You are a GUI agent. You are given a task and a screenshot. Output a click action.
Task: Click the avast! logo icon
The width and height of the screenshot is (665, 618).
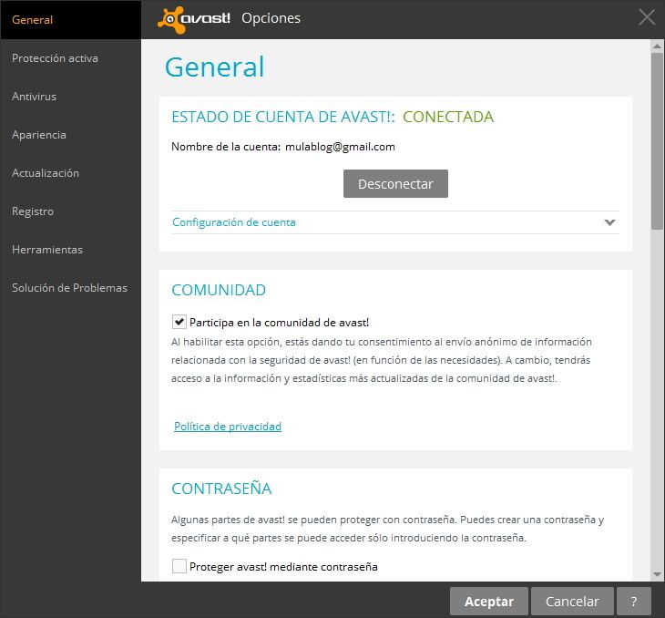[194, 19]
